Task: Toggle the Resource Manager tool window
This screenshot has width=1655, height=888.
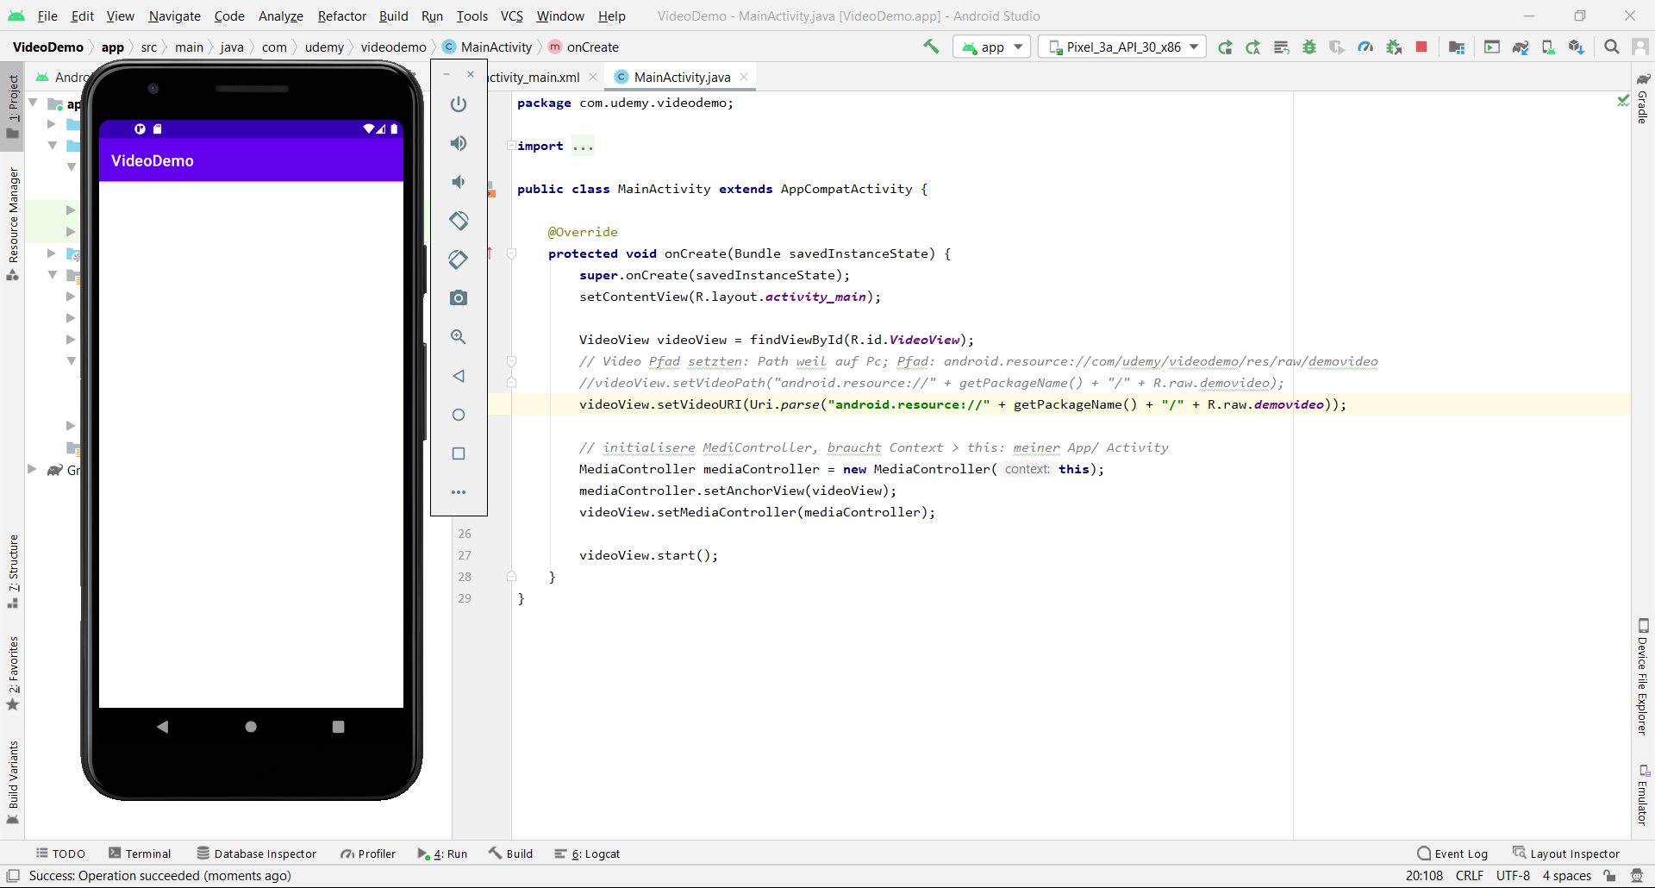Action: point(12,224)
